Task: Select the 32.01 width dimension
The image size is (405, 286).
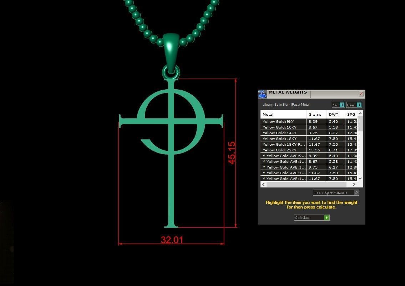Action: tap(172, 240)
